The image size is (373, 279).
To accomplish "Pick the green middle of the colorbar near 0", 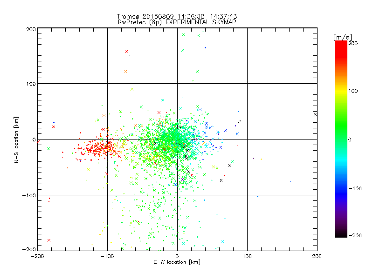I will (341, 139).
